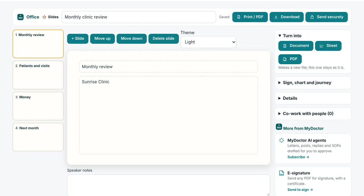
Task: Click the document icon on the Document button
Action: coord(285,46)
